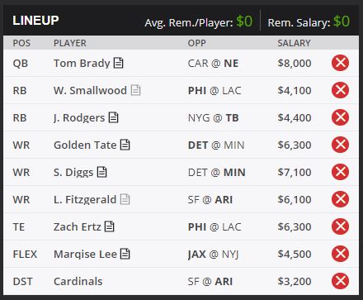Remove Golden Tate with the red X
The height and width of the screenshot is (300, 363).
(340, 145)
